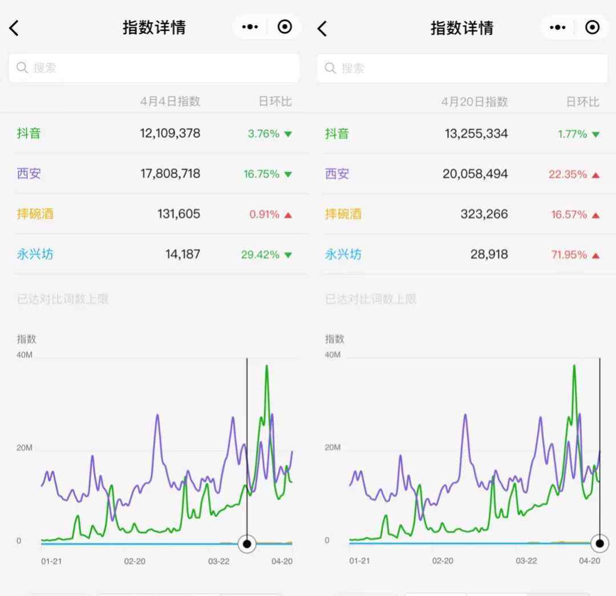The width and height of the screenshot is (616, 596).
Task: Click the 01-21 axis label on left chart
Action: 51,561
